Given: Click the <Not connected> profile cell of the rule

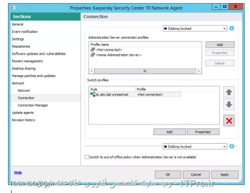Looking at the screenshot, I should tap(150, 95).
